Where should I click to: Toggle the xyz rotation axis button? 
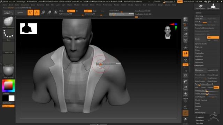(185, 65)
